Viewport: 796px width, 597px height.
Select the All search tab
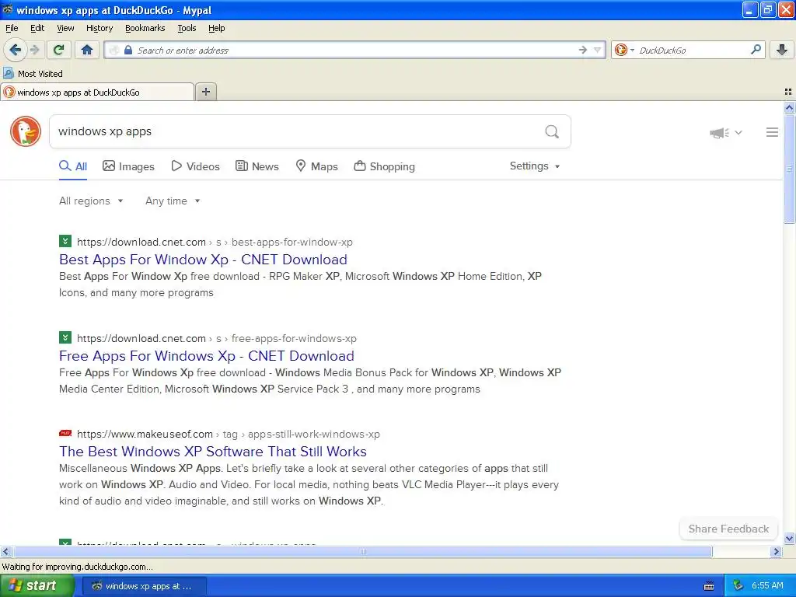(72, 166)
